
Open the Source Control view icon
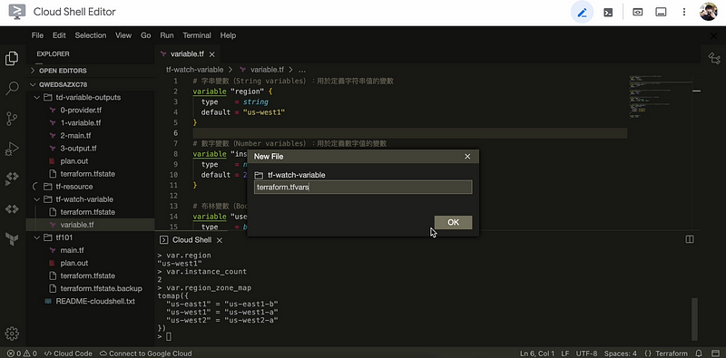(x=12, y=119)
